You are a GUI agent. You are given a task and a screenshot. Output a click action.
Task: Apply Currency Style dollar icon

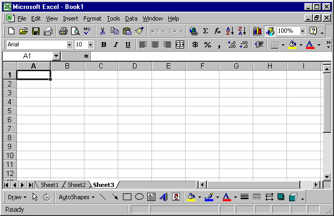(195, 45)
